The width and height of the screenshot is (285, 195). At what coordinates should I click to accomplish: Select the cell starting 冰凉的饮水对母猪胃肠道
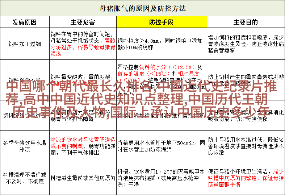[x=83, y=146]
